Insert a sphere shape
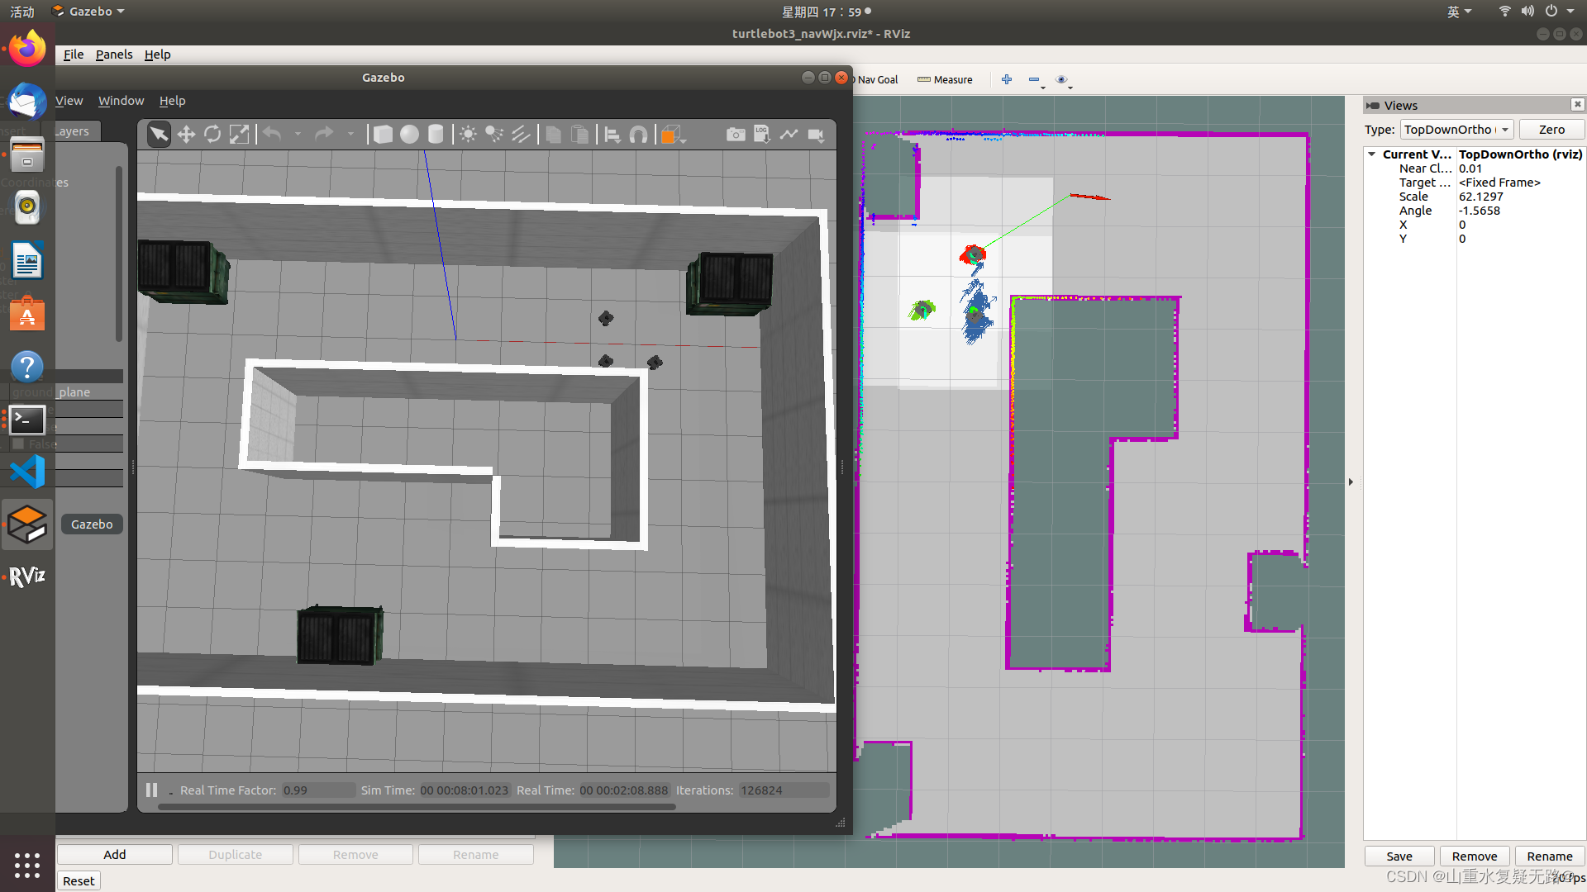The width and height of the screenshot is (1587, 892). (409, 135)
